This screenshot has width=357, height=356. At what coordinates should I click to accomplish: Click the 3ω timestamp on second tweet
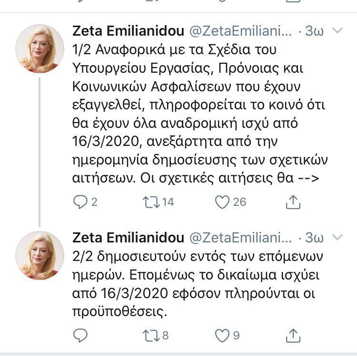tap(314, 238)
